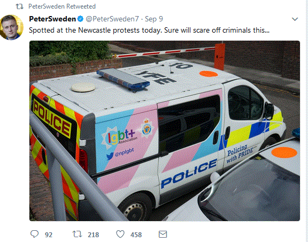Open the @PeterSweden7 handle link
The height and width of the screenshot is (242, 308).
coord(112,19)
